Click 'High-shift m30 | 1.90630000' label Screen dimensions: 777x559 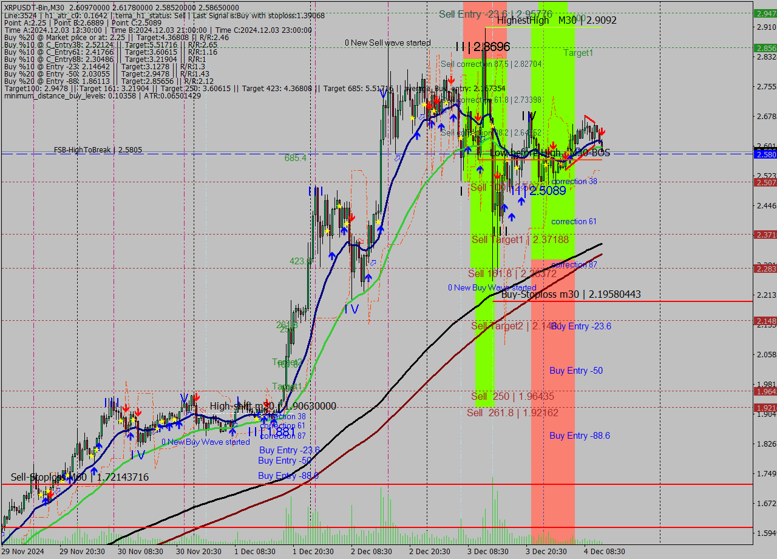point(273,406)
